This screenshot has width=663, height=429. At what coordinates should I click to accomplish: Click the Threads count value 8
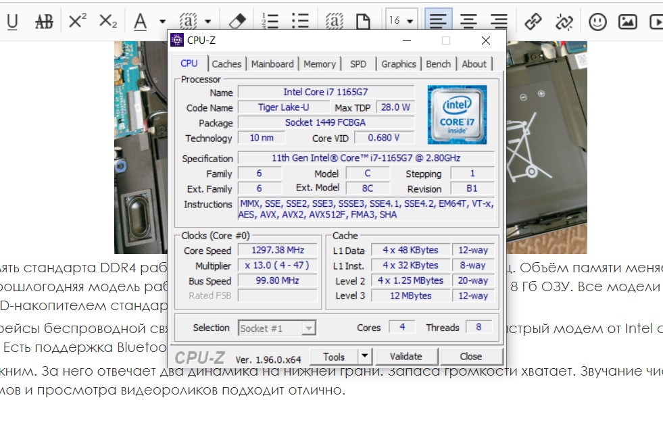[x=478, y=327]
